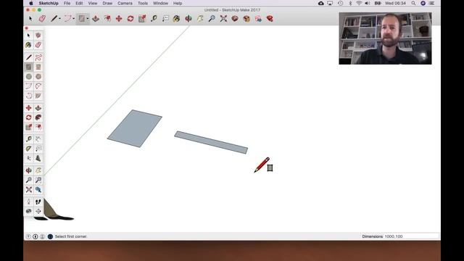The image size is (464, 261).
Task: Pick the Line pencil tool in top toolbar
Action: 54,19
